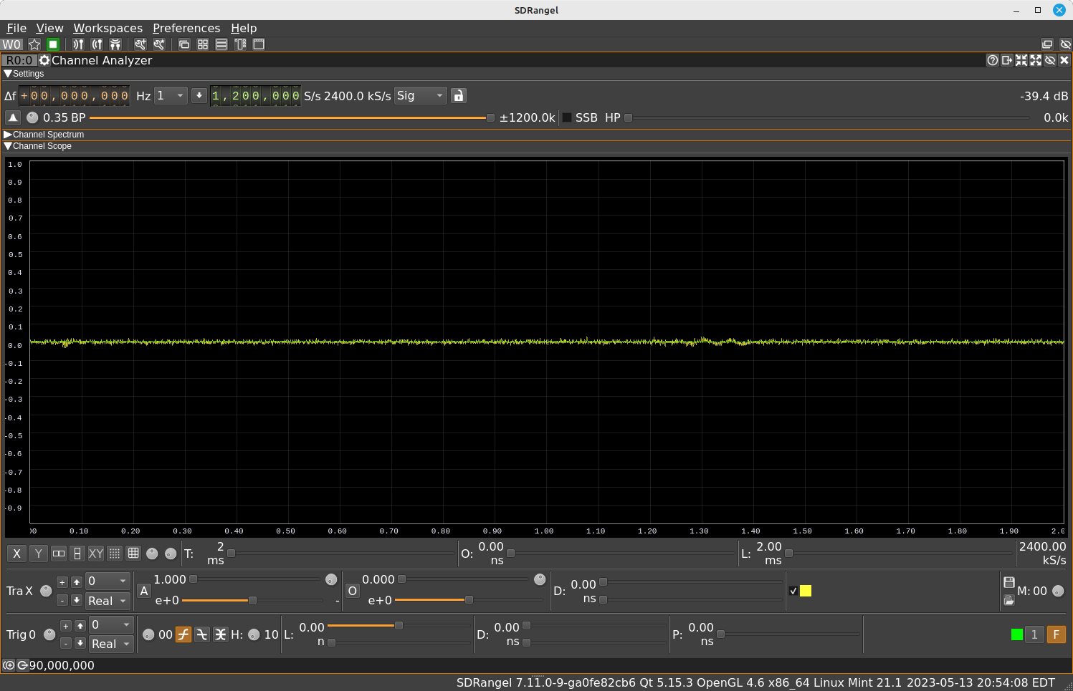
Task: Open the View menu
Action: point(49,28)
